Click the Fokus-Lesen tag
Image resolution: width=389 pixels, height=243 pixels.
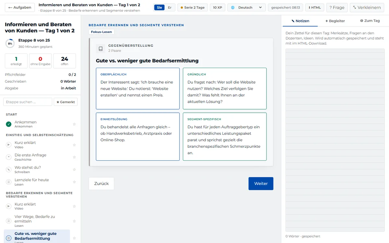(101, 32)
